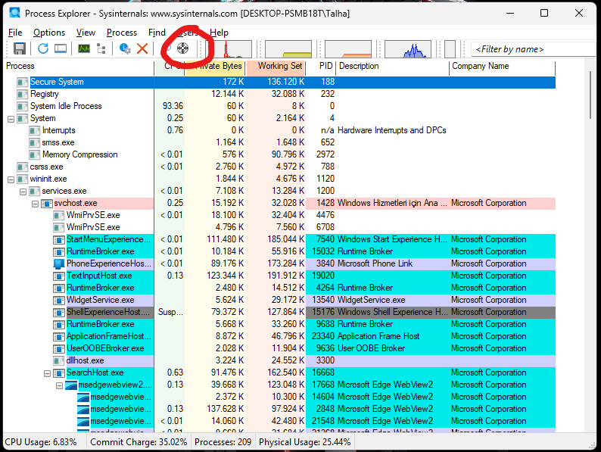601x452 pixels.
Task: Open the Find menu
Action: click(x=157, y=33)
